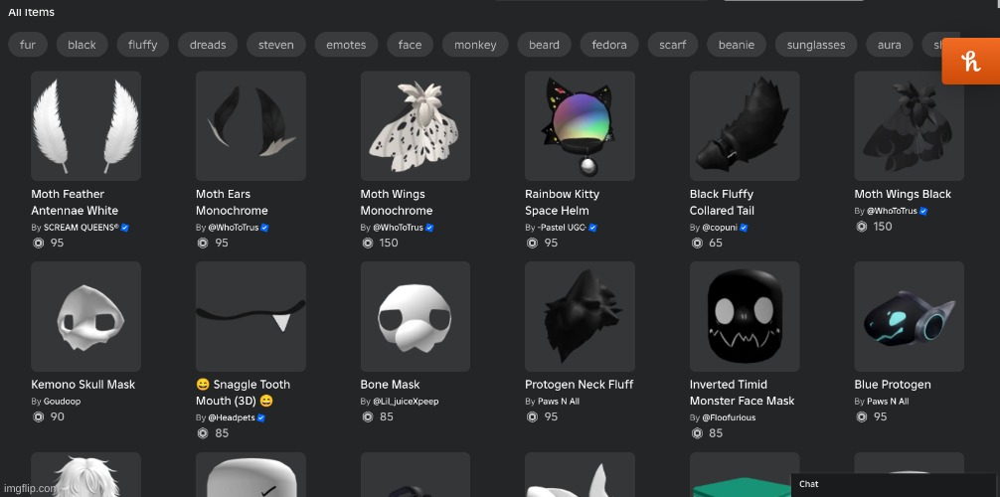The image size is (1000, 497).
Task: Open creator @Lil_juiceXpeep profile link
Action: coord(406,402)
